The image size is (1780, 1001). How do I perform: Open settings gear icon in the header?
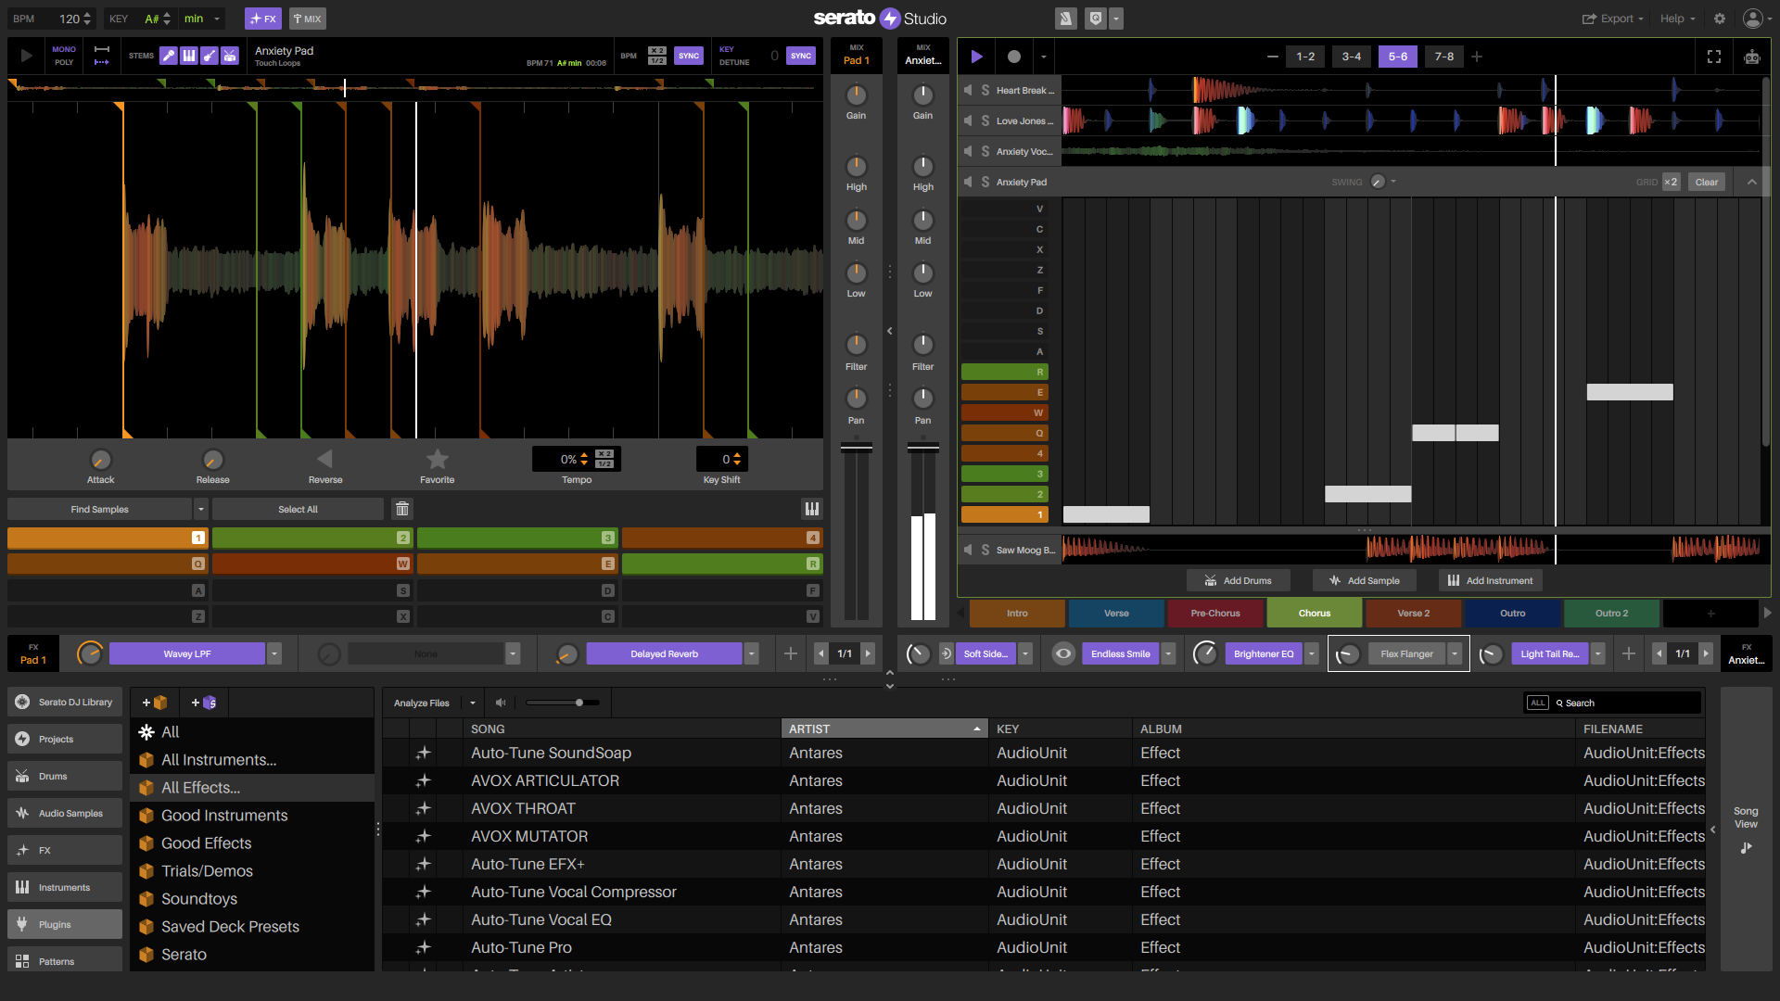pos(1720,19)
